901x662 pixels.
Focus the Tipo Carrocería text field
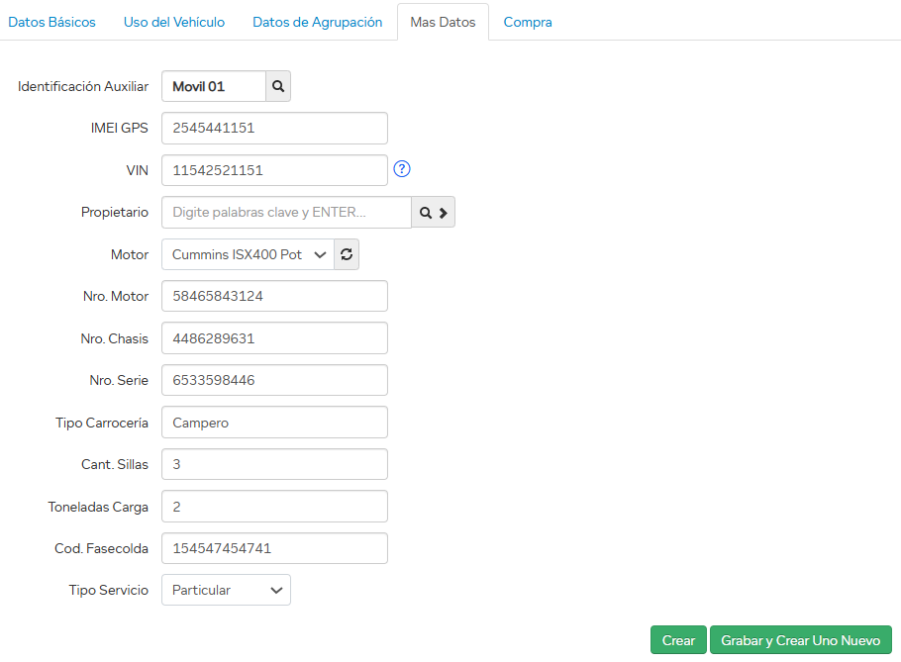coord(274,423)
